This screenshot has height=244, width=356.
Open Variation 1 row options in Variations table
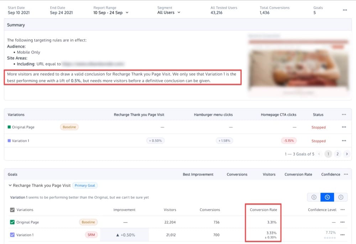(x=344, y=141)
